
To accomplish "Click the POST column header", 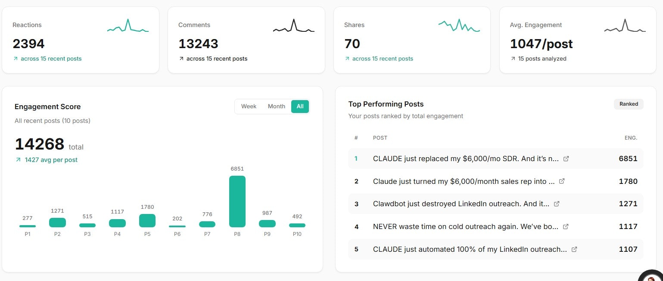I will tap(380, 138).
